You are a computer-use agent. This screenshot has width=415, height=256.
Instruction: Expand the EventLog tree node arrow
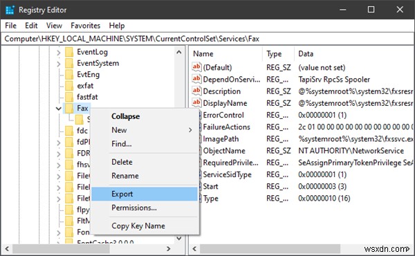click(x=59, y=53)
